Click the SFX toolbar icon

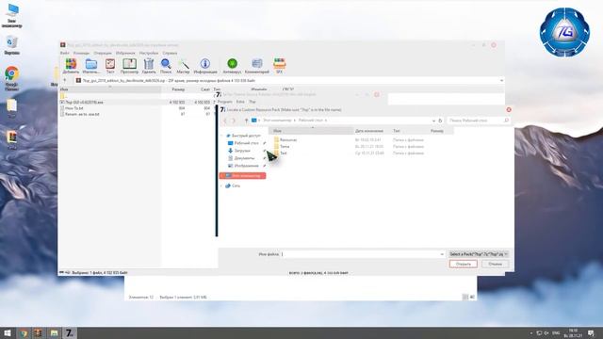[x=280, y=66]
